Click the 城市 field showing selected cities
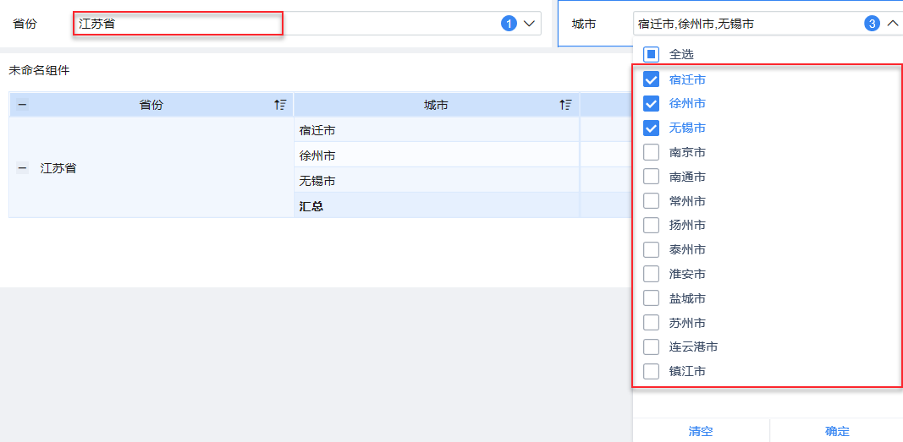 click(x=745, y=24)
